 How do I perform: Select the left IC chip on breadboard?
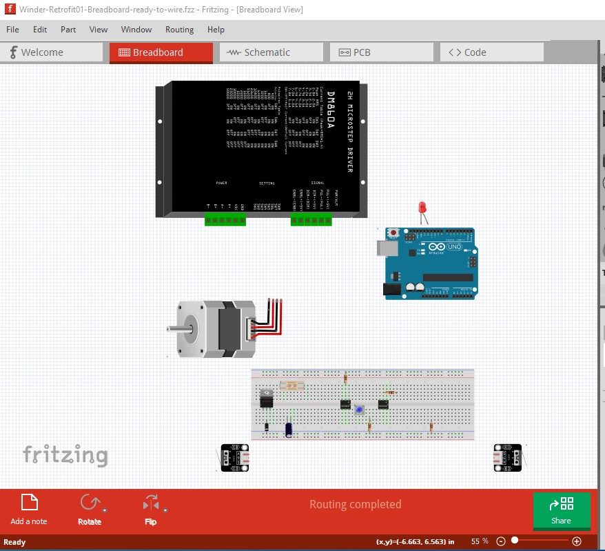tap(345, 404)
